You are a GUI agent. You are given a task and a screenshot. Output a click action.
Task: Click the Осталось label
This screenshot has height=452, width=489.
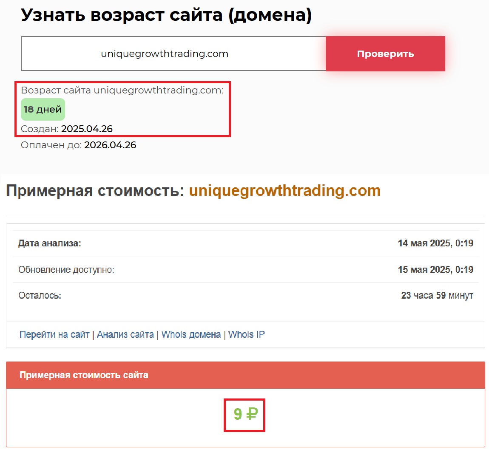point(40,295)
